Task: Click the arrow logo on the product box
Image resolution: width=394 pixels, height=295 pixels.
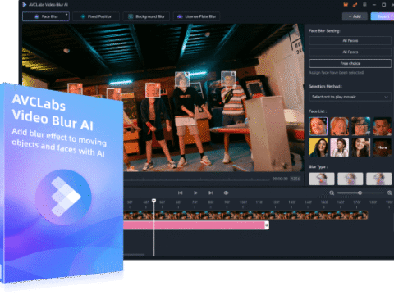Action: click(x=63, y=197)
